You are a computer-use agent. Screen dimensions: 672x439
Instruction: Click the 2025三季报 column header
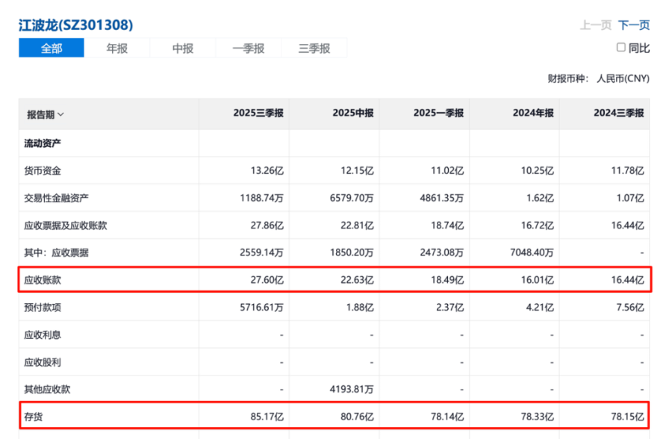pyautogui.click(x=258, y=113)
